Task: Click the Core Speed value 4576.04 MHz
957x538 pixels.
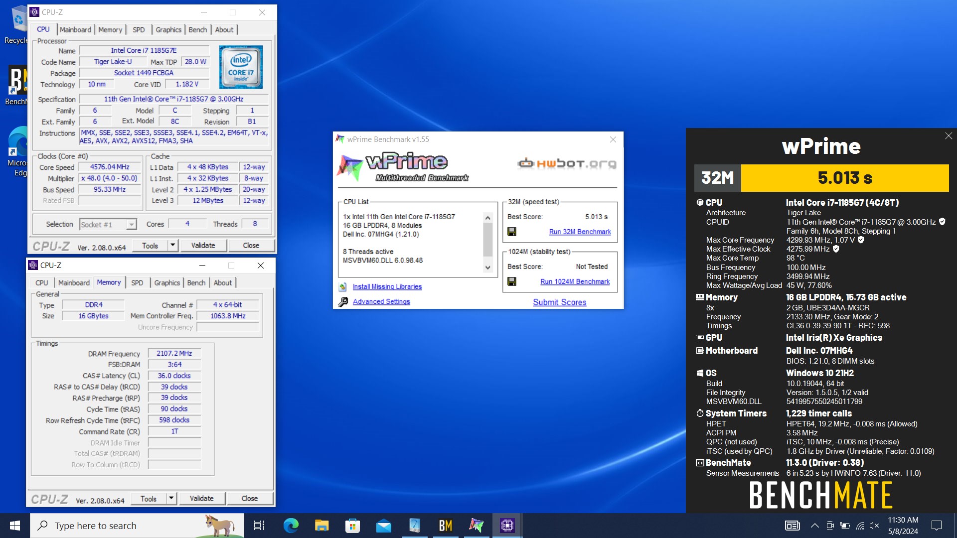Action: coord(110,167)
